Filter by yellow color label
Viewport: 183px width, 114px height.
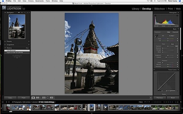coord(166,102)
